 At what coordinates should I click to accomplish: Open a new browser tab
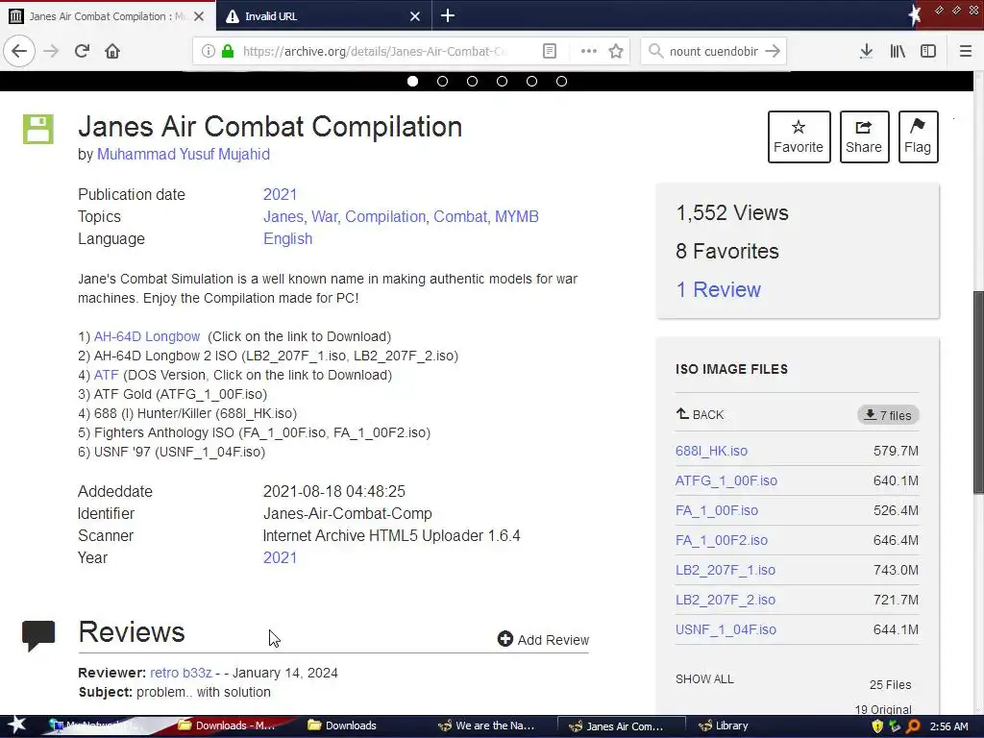[448, 15]
